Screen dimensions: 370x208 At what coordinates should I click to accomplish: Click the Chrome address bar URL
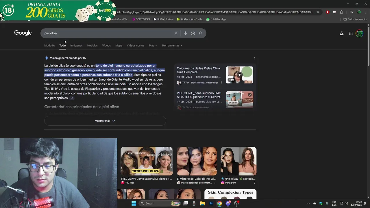point(214,12)
